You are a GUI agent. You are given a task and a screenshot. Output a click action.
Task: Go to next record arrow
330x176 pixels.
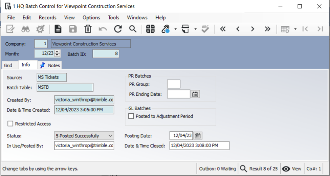(x=252, y=29)
